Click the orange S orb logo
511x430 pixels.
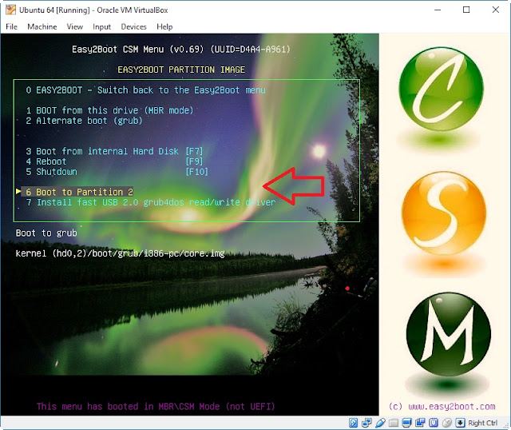tap(444, 213)
